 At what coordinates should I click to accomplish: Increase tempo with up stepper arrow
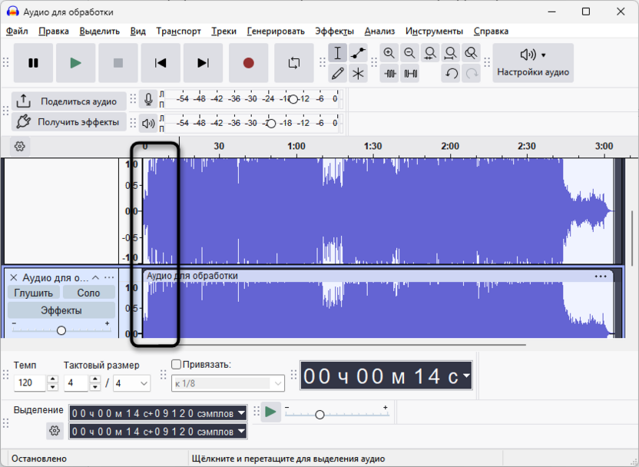[x=52, y=379]
